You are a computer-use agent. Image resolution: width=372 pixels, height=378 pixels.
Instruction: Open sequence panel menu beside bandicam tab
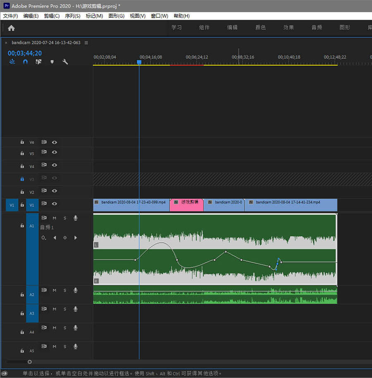pyautogui.click(x=86, y=43)
